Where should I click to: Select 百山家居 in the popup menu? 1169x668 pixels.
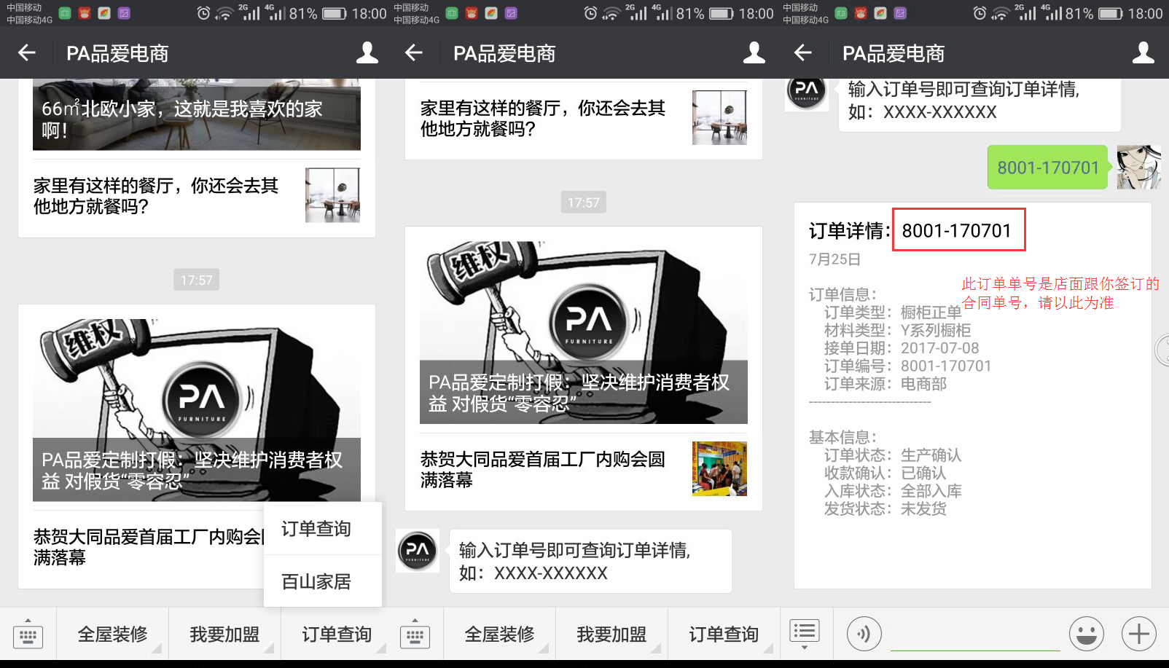(x=323, y=581)
